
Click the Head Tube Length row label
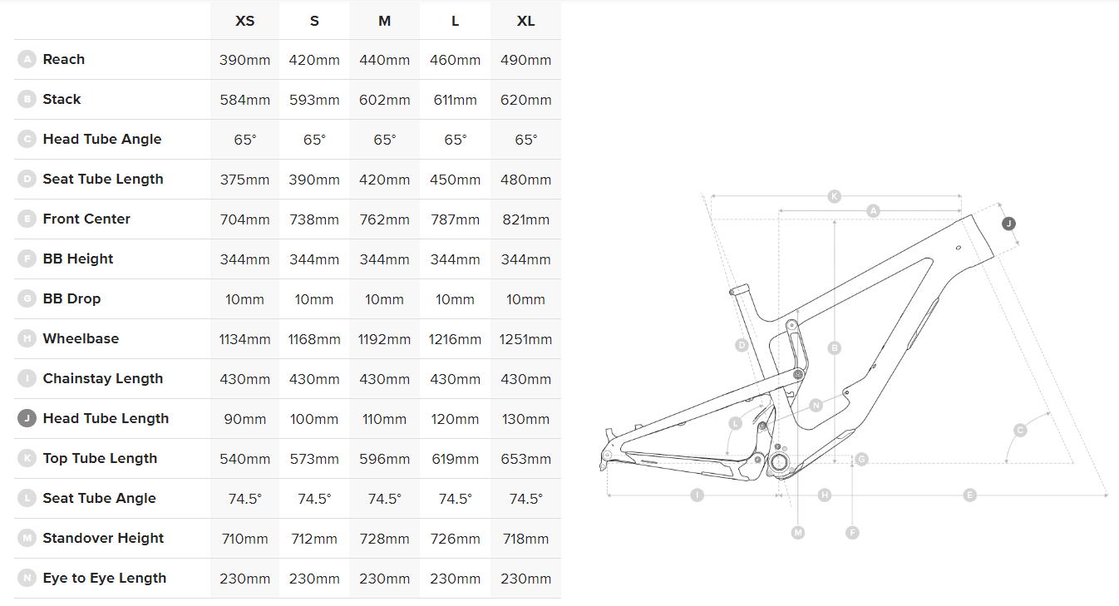[106, 418]
